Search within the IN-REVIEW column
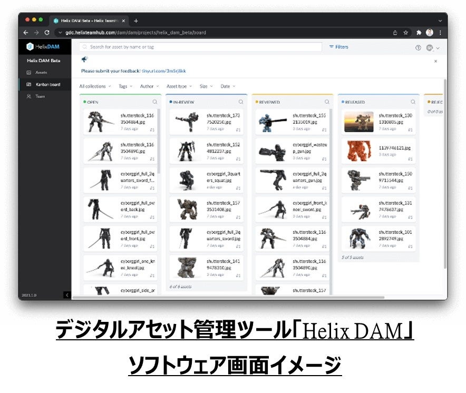The image size is (466, 393). click(x=241, y=102)
